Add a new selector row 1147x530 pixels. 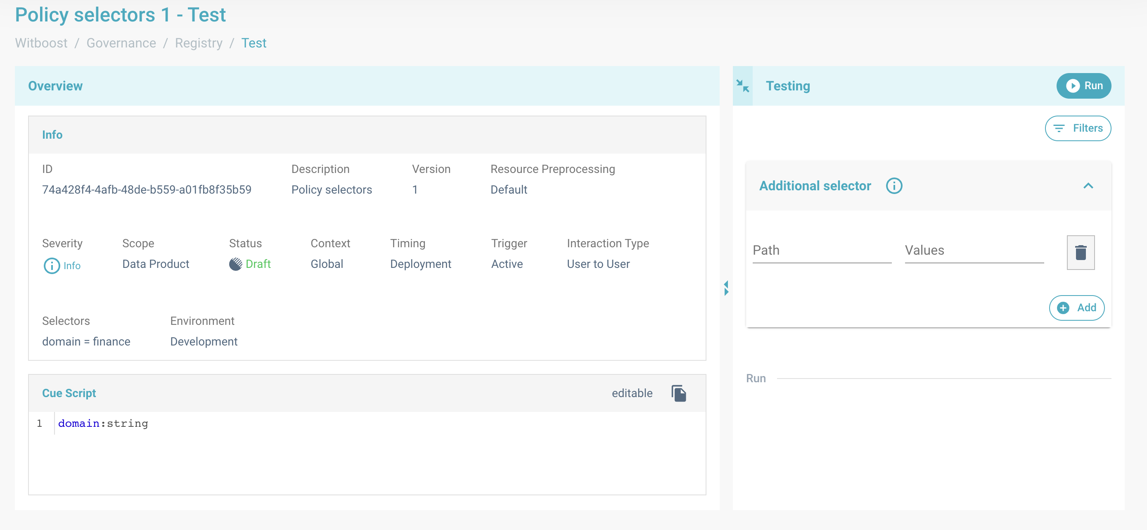1076,308
